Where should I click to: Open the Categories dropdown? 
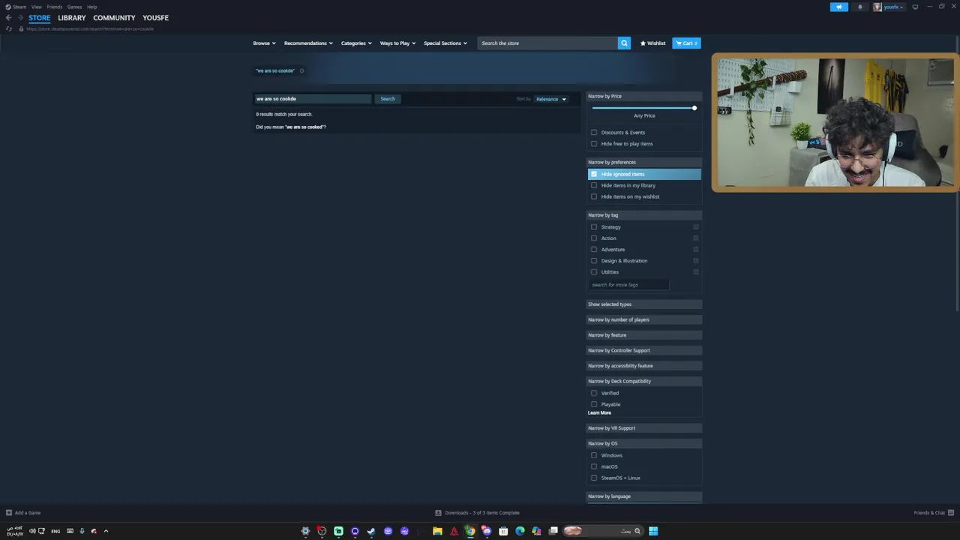pos(356,43)
